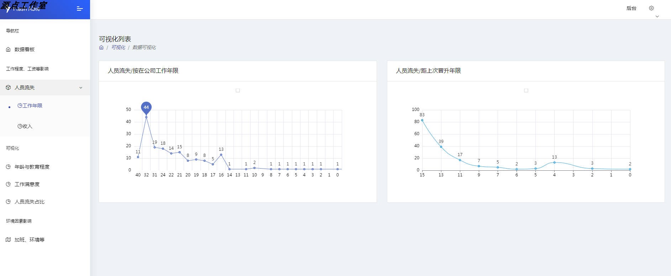The width and height of the screenshot is (671, 276).
Task: Click the pie icon beside 工作满意度
Action: point(8,184)
